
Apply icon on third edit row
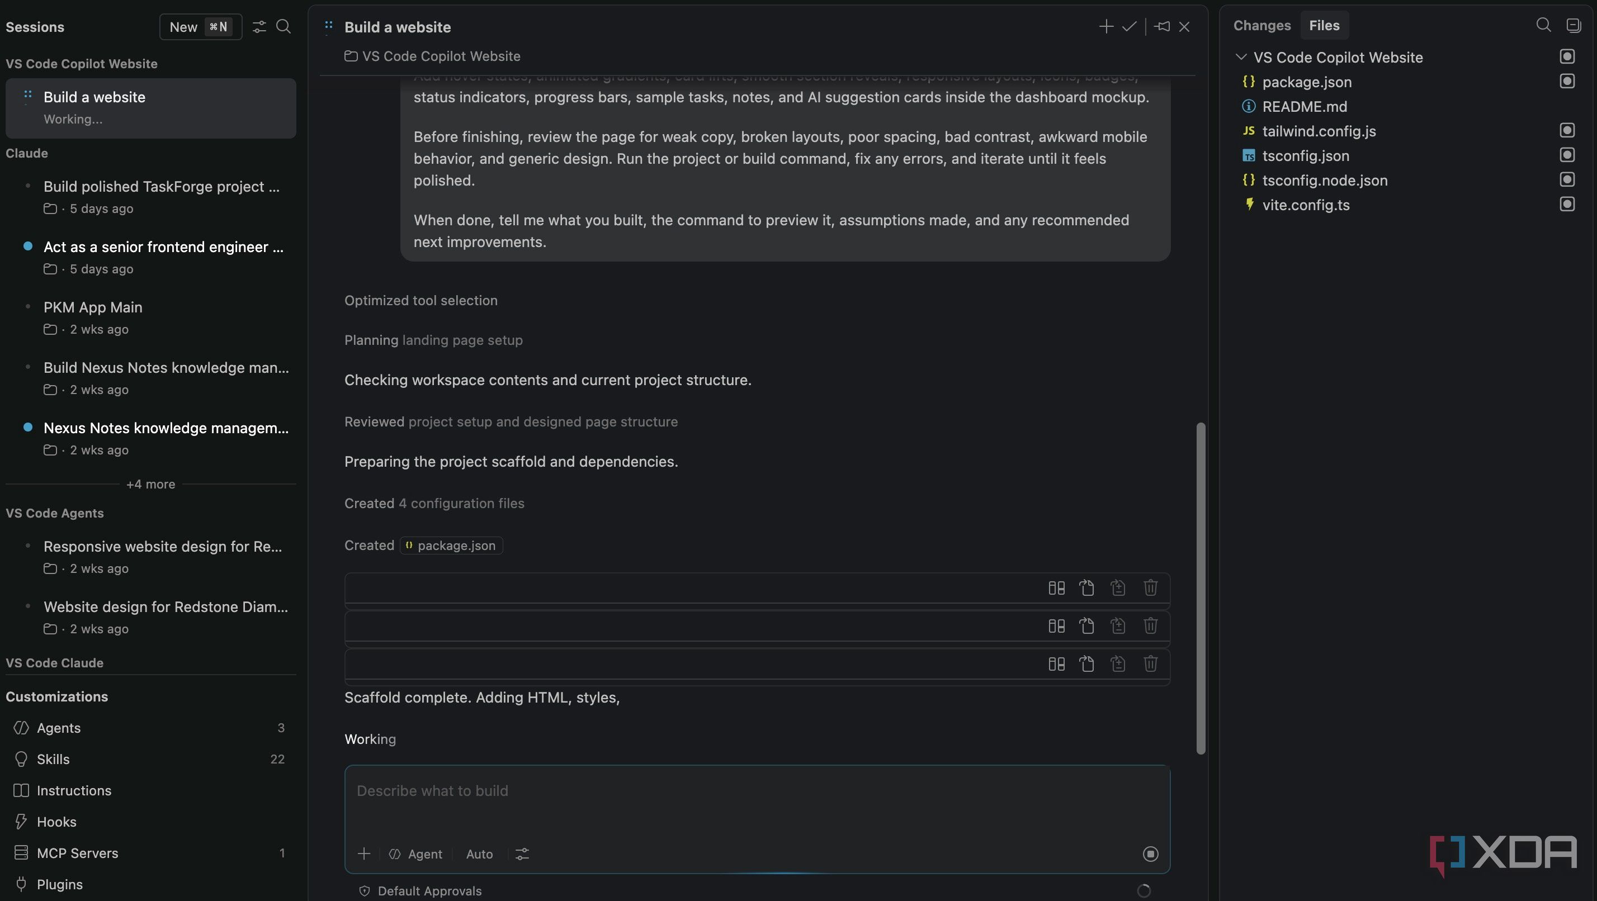1118,664
